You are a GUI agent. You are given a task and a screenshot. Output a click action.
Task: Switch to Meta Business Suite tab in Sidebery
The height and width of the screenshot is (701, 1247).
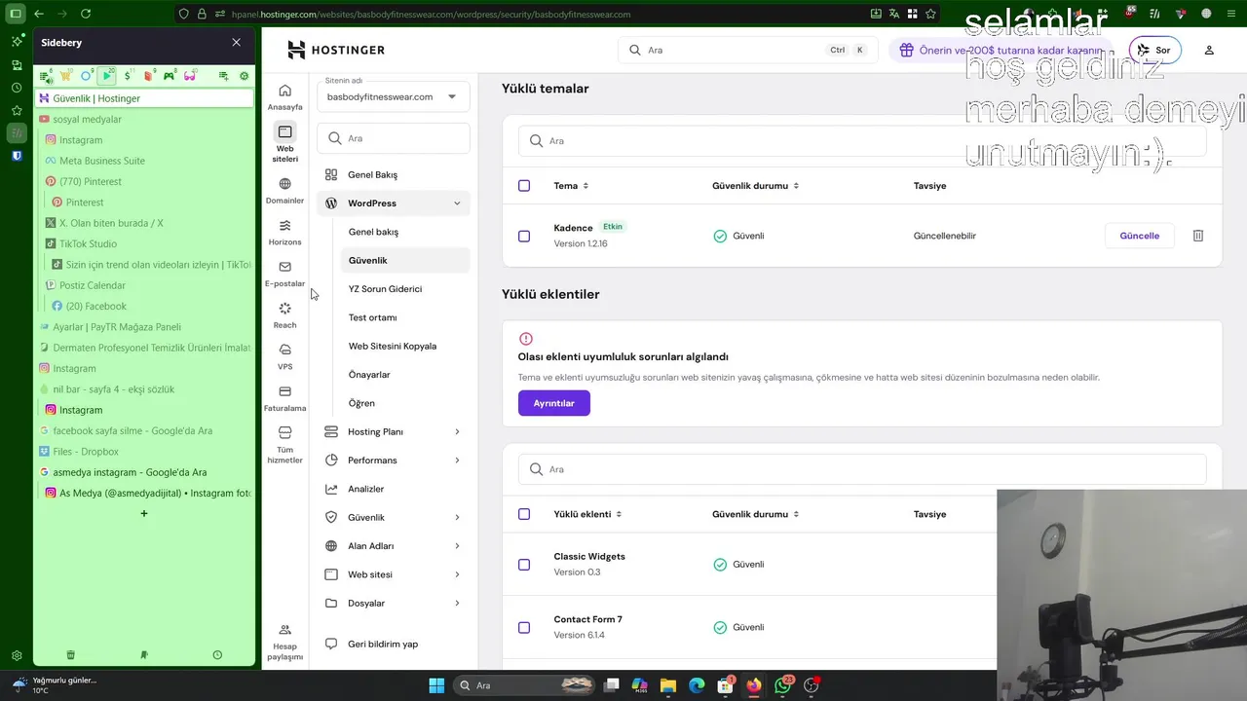(146, 161)
